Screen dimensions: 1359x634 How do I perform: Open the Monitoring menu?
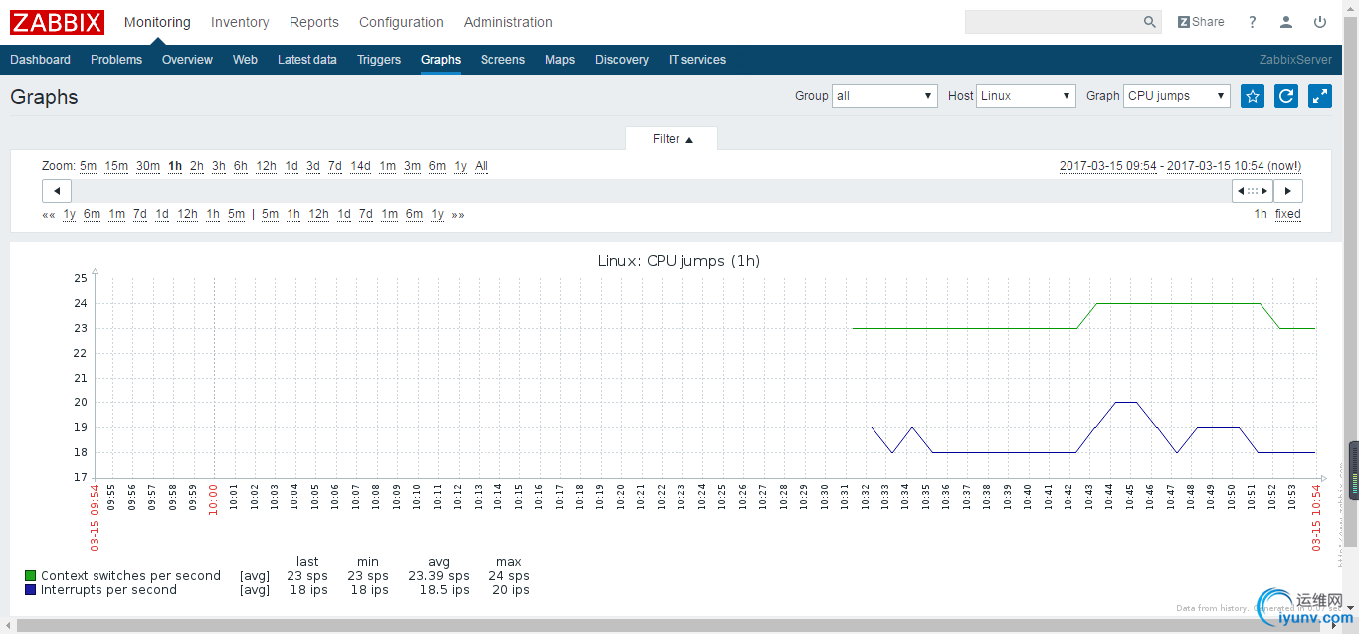(157, 22)
